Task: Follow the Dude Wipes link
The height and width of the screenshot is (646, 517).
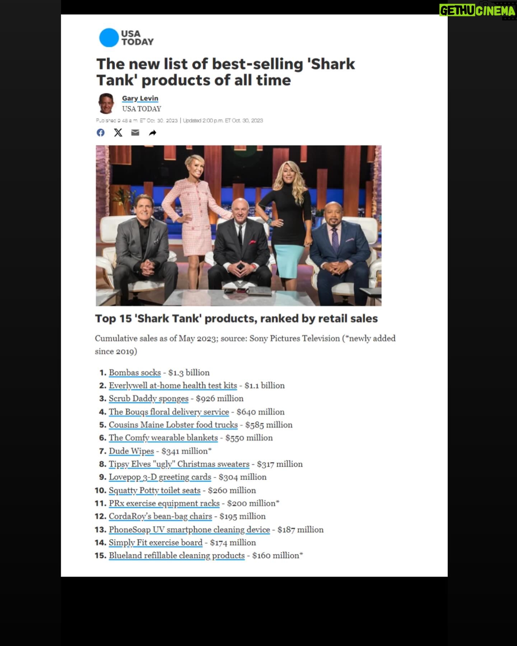Action: coord(131,451)
